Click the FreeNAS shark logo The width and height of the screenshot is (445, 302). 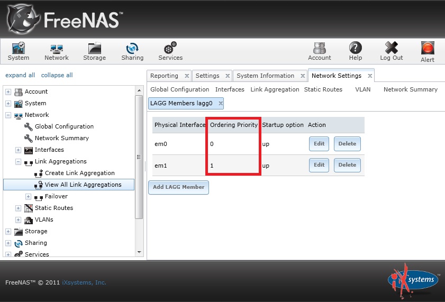pyautogui.click(x=24, y=19)
